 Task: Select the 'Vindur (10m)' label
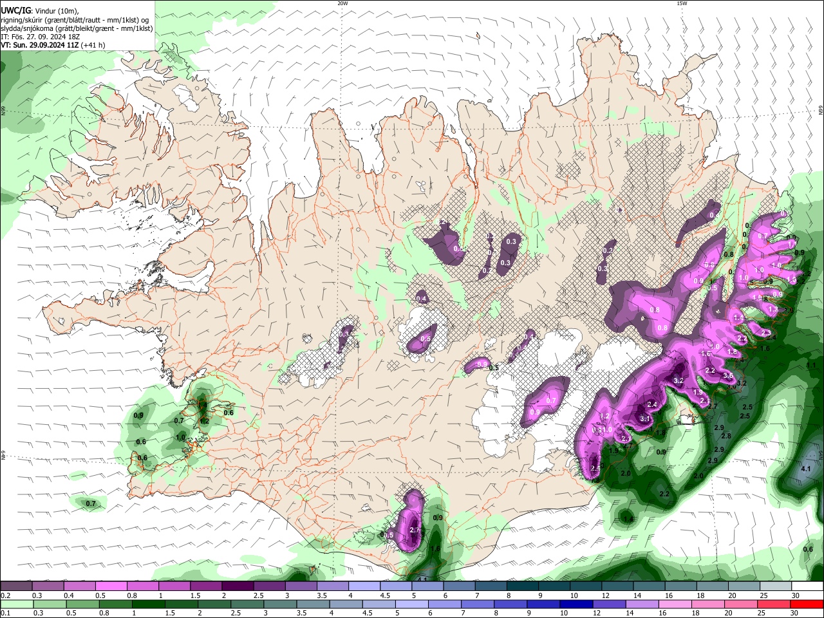point(55,10)
